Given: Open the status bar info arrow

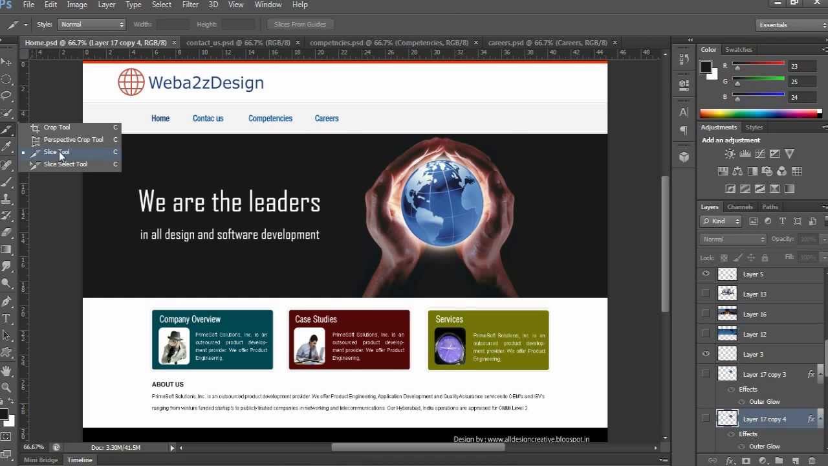Looking at the screenshot, I should tap(172, 447).
